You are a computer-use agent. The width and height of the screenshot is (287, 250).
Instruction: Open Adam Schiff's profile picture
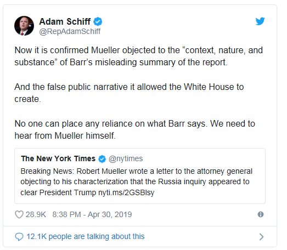24,26
